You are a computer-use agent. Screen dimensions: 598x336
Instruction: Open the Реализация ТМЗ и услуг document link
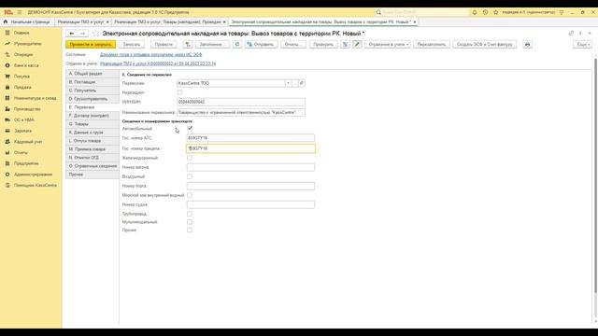tap(158, 63)
